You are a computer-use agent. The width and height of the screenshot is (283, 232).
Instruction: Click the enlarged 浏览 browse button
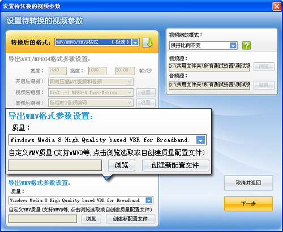click(x=122, y=165)
